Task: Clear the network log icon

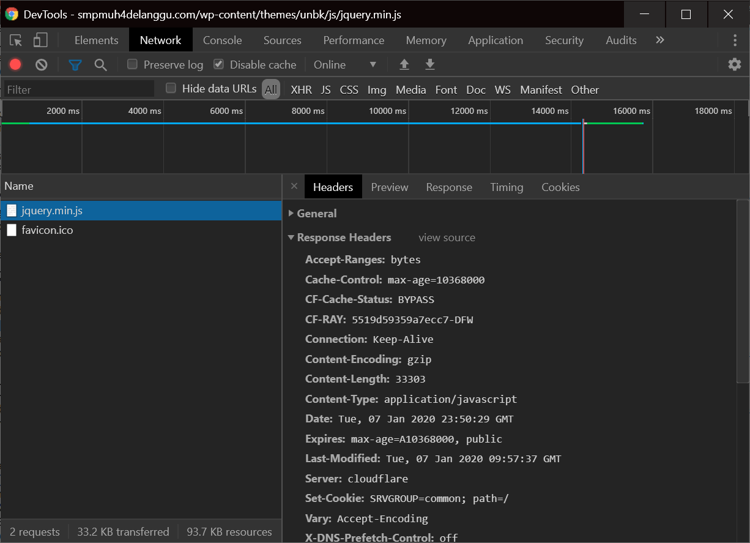Action: [41, 64]
